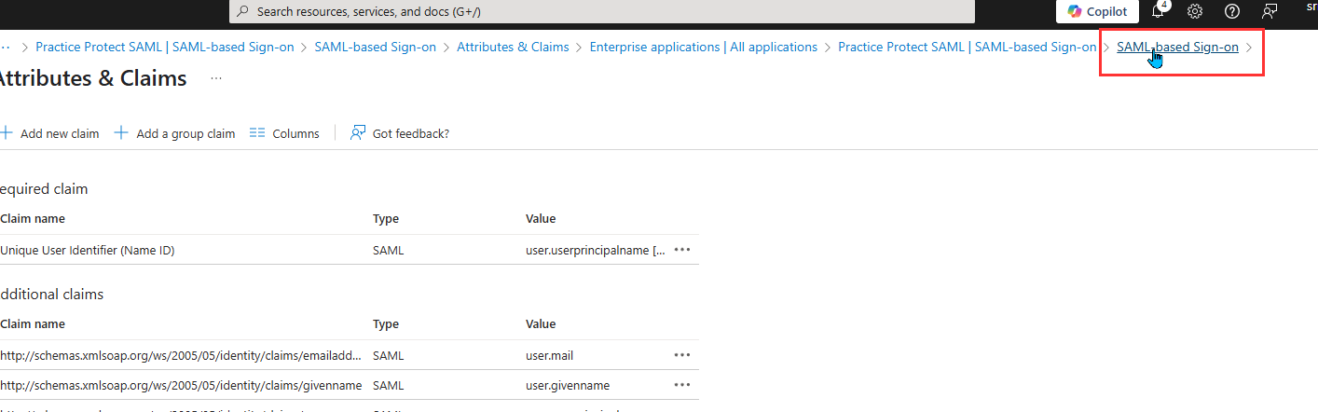Image resolution: width=1318 pixels, height=412 pixels.
Task: Click the plus icon for Add a group claim
Action: click(x=121, y=133)
